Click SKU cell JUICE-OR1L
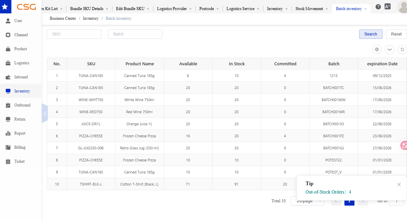The width and height of the screenshot is (407, 220). pos(91,124)
